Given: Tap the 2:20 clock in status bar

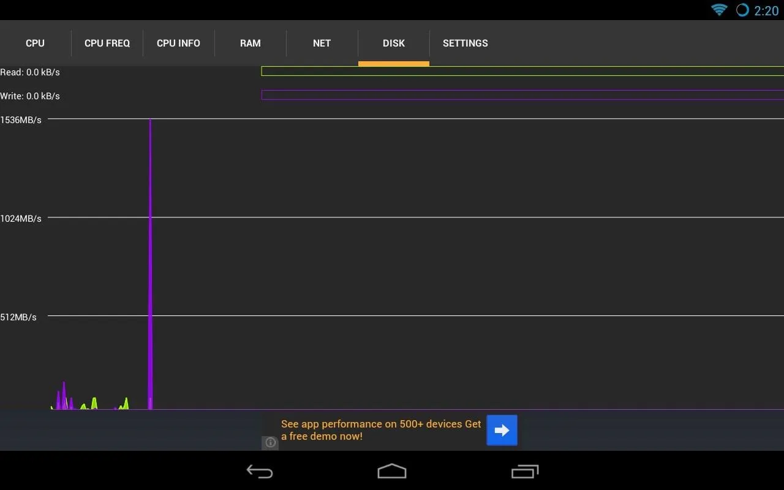Looking at the screenshot, I should point(766,10).
